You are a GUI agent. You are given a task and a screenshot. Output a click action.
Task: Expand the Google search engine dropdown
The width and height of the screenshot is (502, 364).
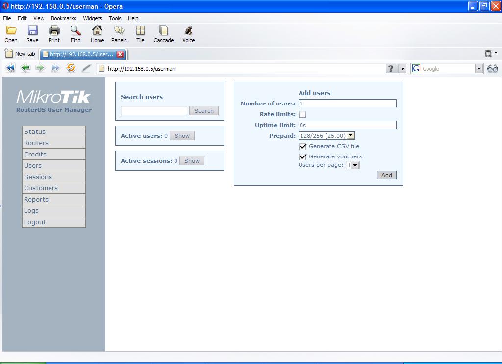pos(478,69)
